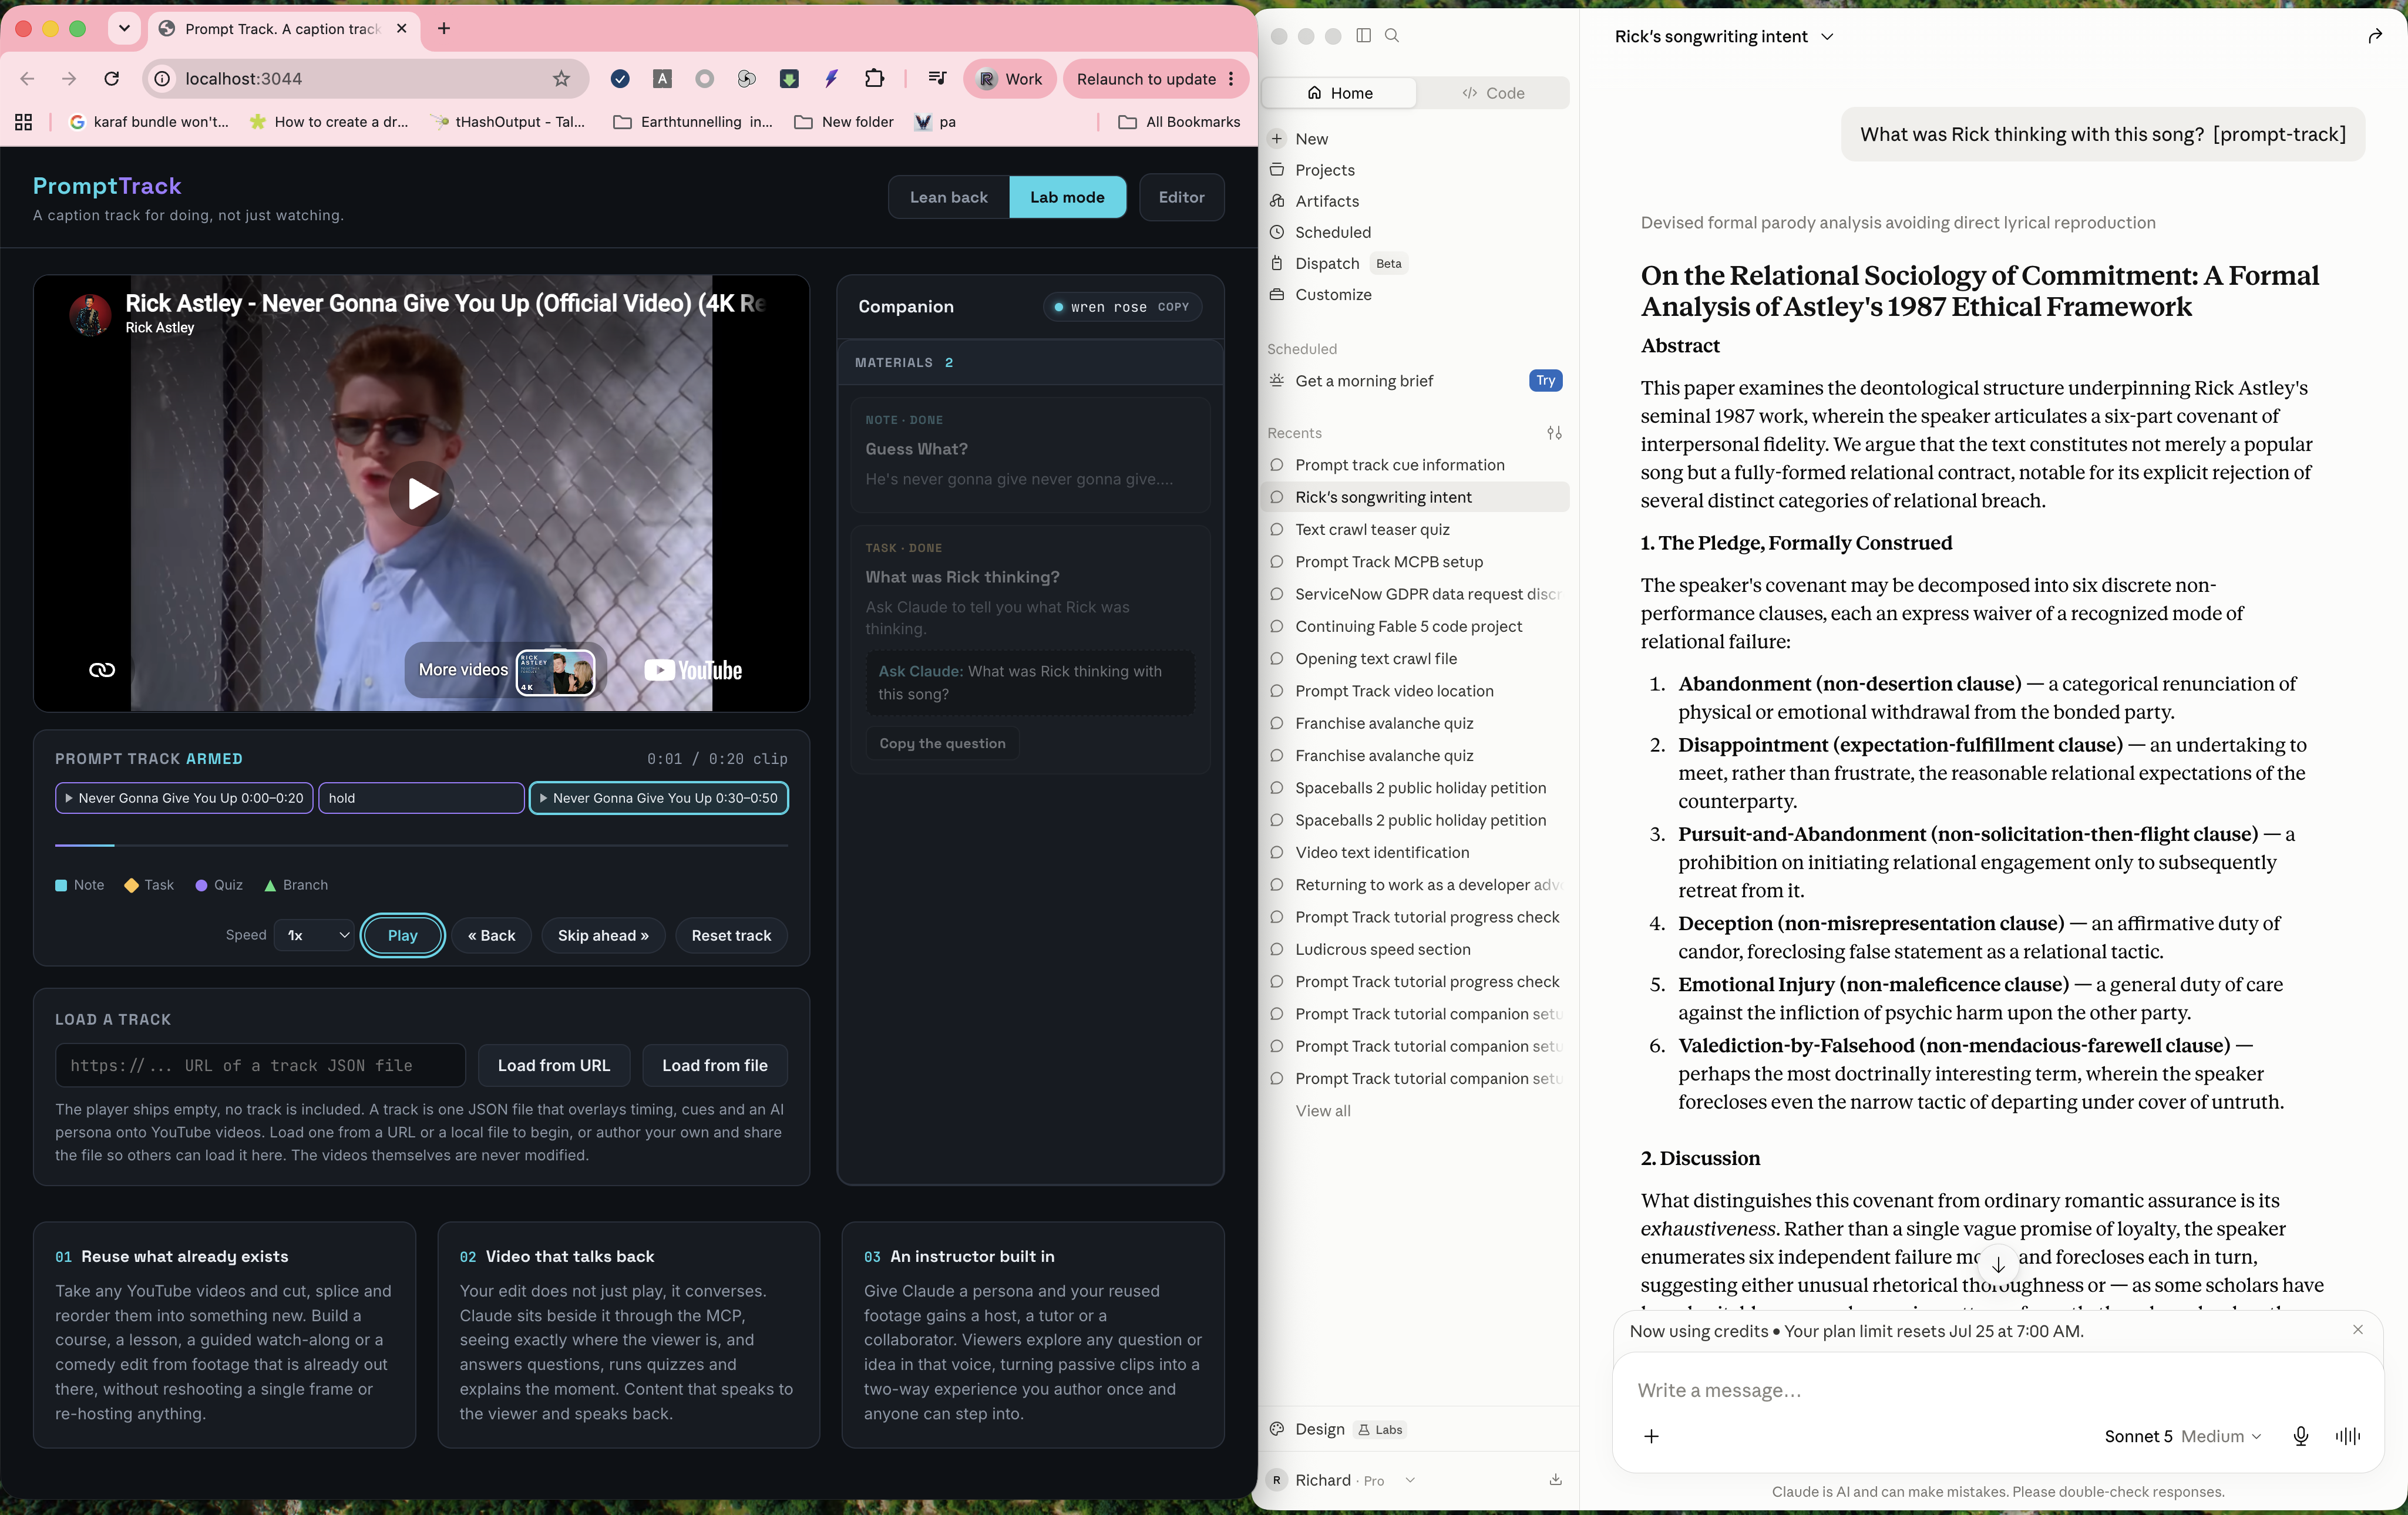The height and width of the screenshot is (1515, 2408).
Task: Click the video link icon at bottom left
Action: (102, 670)
